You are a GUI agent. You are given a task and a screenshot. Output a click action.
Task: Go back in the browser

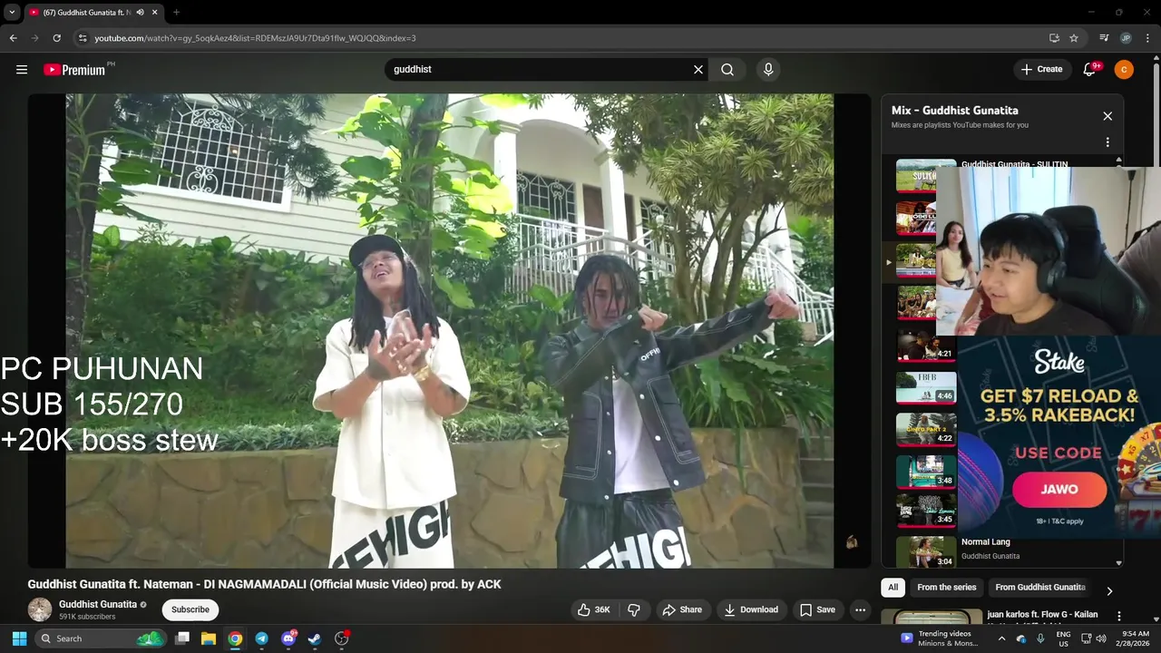pos(13,38)
